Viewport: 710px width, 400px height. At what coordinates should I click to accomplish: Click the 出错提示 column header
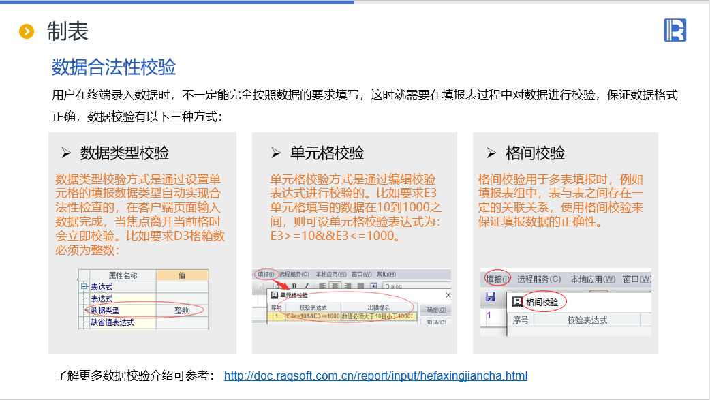pos(379,307)
